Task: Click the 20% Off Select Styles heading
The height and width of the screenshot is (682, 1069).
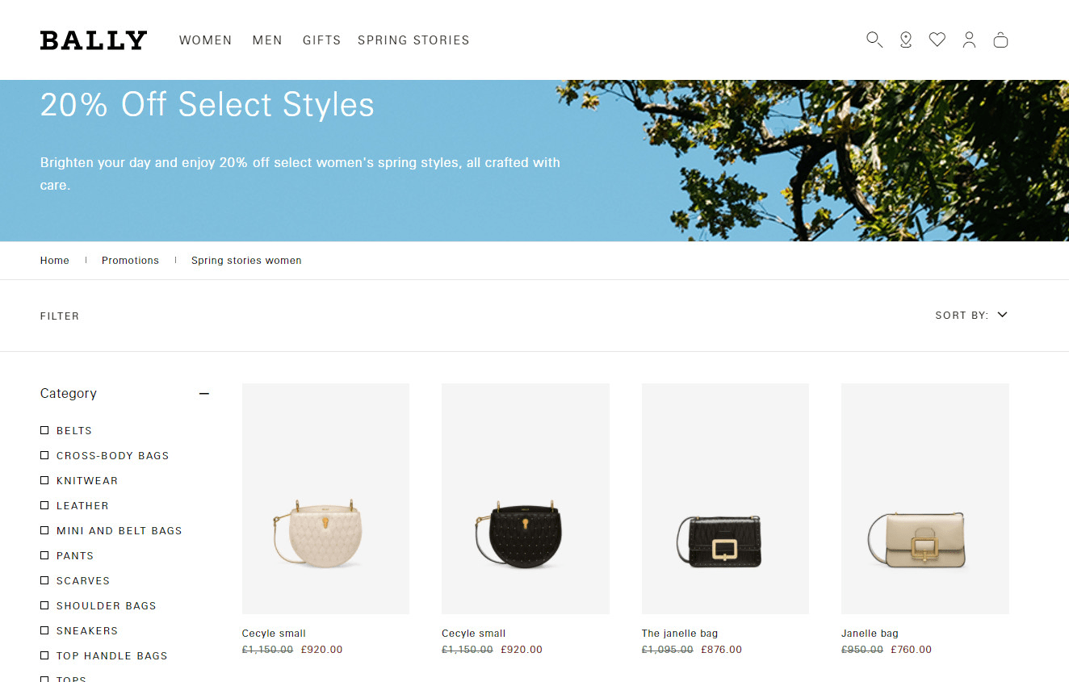Action: pyautogui.click(x=208, y=105)
